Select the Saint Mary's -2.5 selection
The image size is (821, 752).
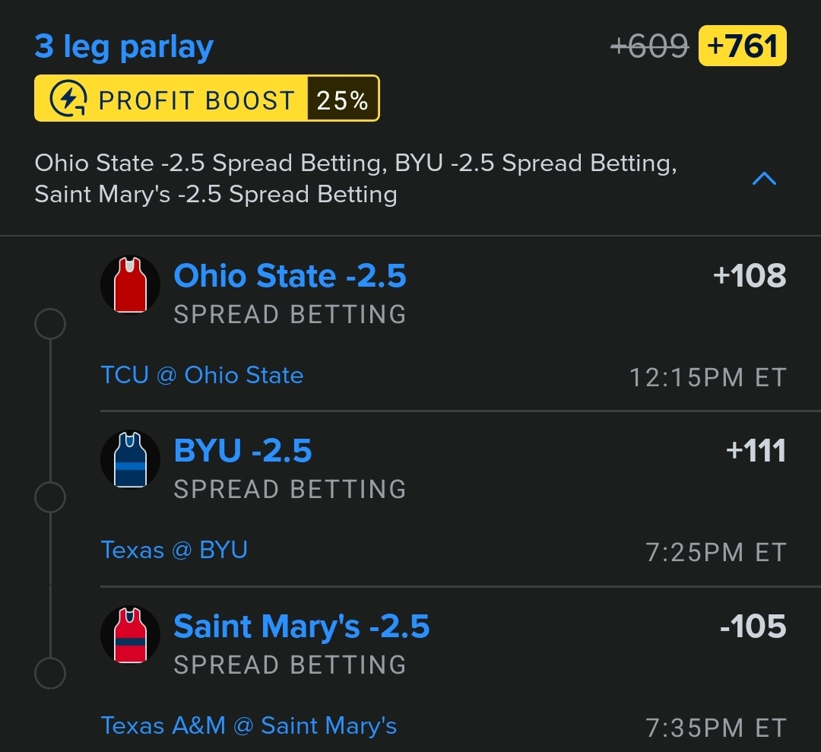(302, 627)
